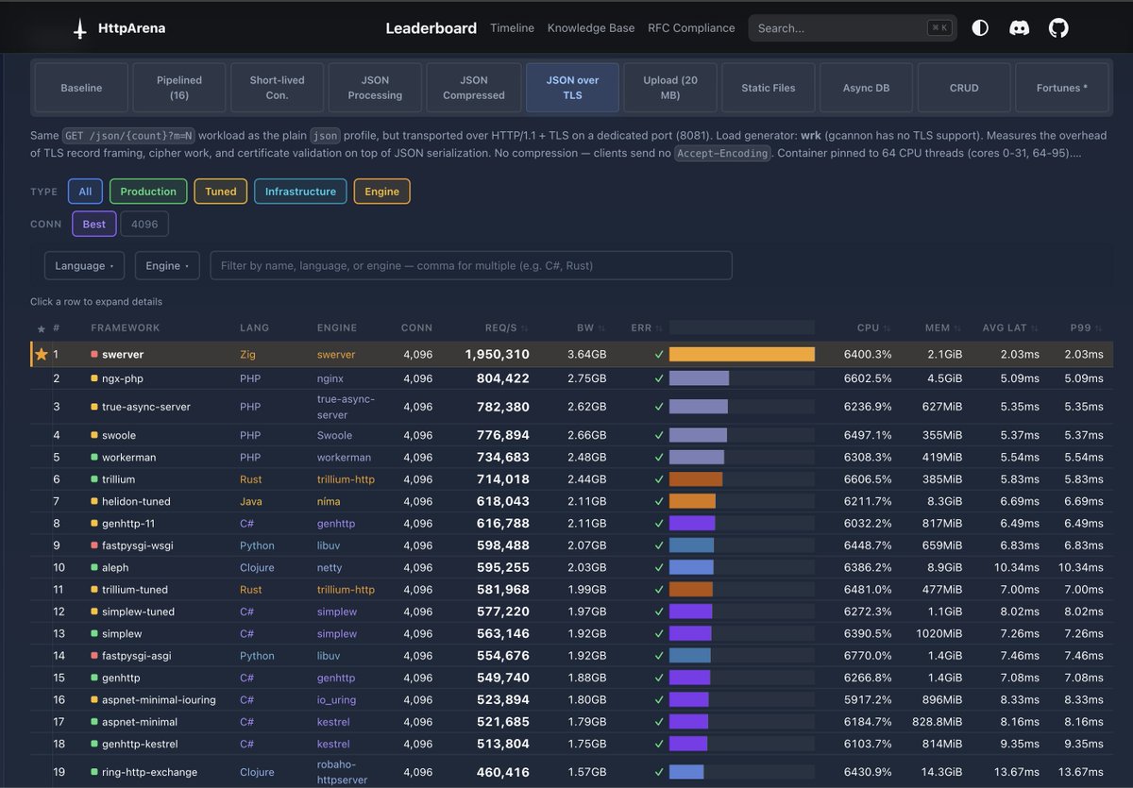This screenshot has height=788, width=1133.
Task: Sort by the MEM column header
Action: tap(943, 328)
